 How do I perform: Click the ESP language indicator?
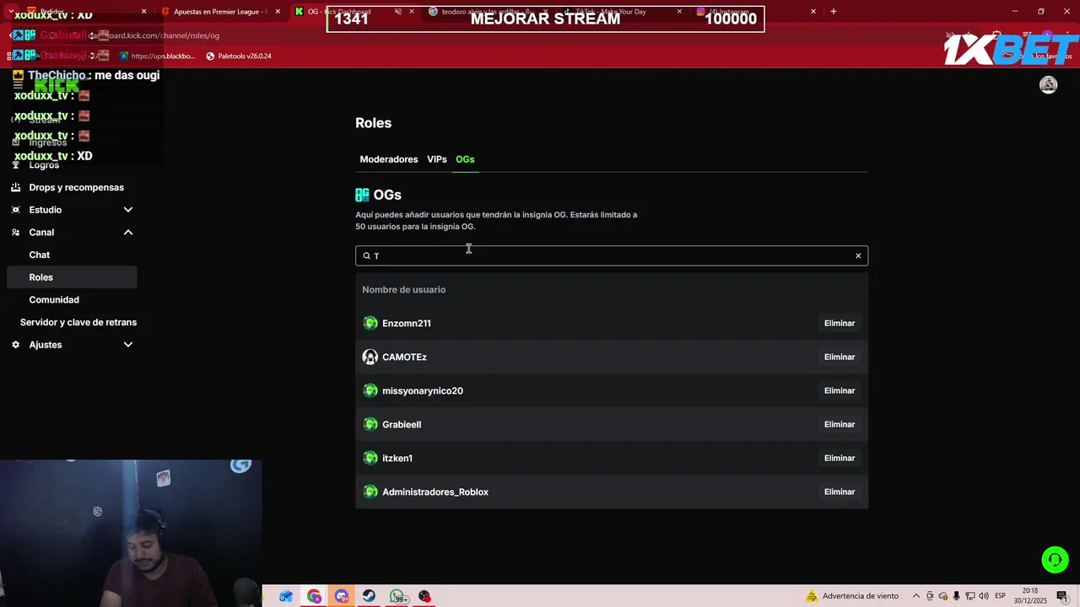[x=1000, y=596]
